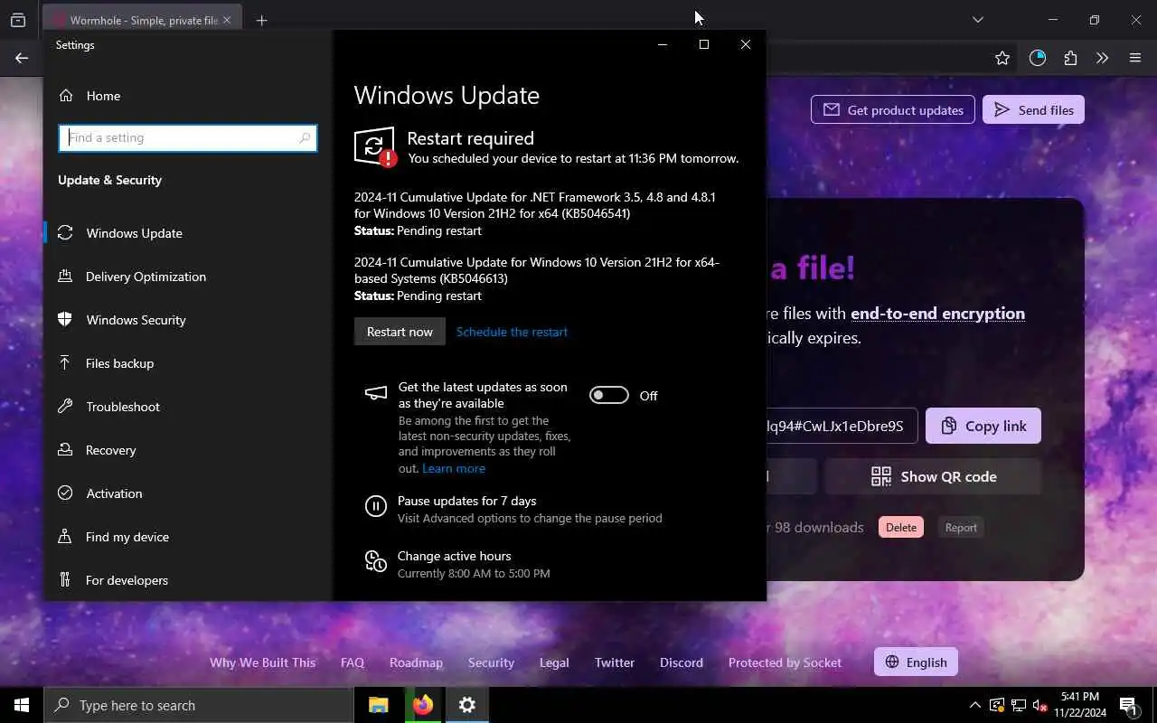
Task: Click the Activation checkmark icon
Action: (x=65, y=493)
